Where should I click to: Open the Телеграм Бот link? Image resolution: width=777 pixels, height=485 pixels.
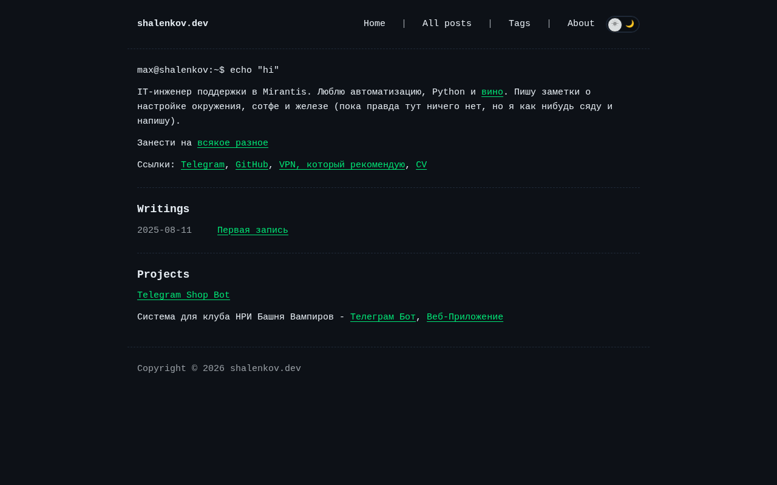383,317
